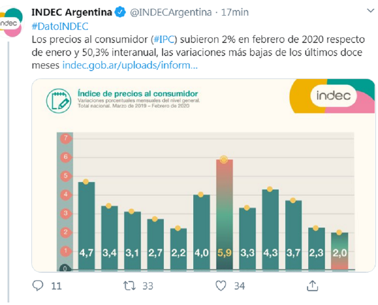Click the highlighted 5,9 bar in chart
Image resolution: width=378 pixels, height=305 pixels.
[224, 214]
